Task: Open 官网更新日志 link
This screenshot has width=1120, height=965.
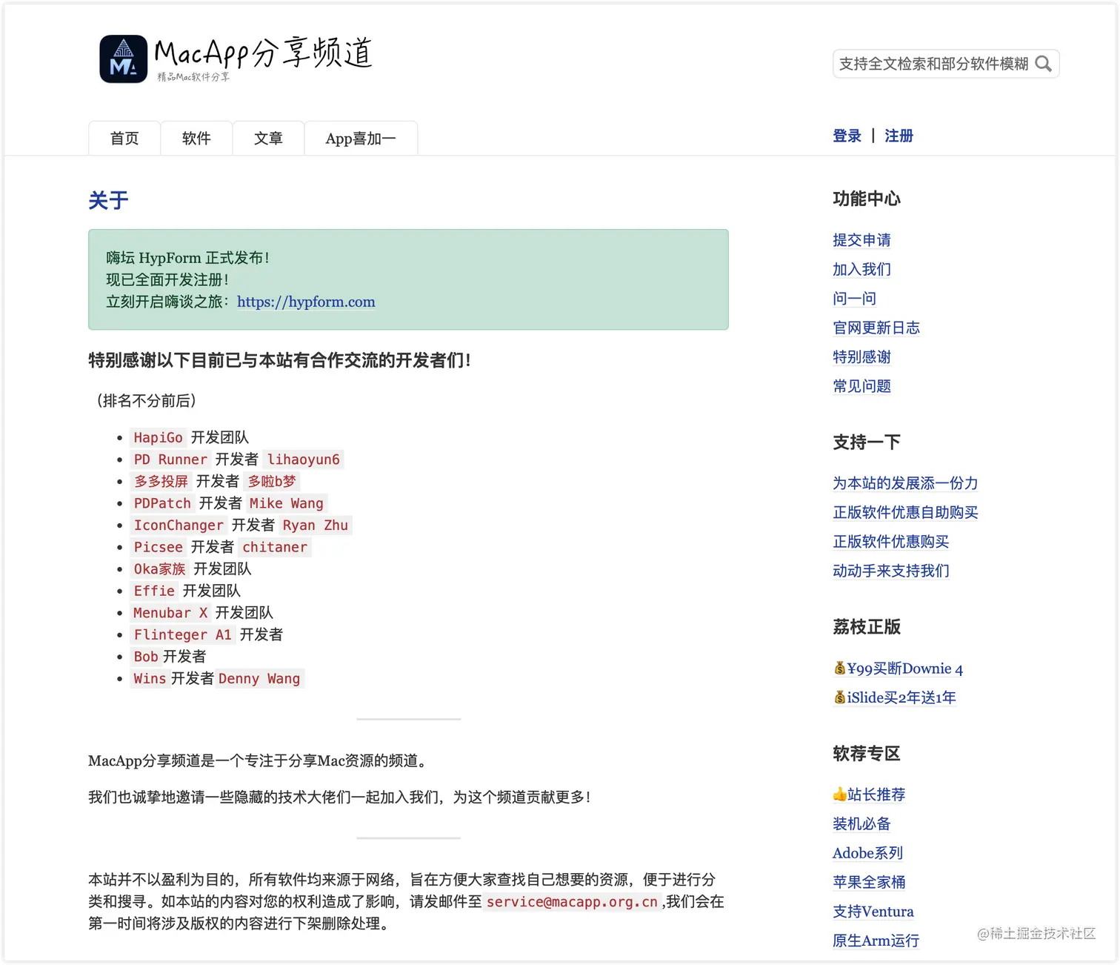Action: tap(876, 328)
